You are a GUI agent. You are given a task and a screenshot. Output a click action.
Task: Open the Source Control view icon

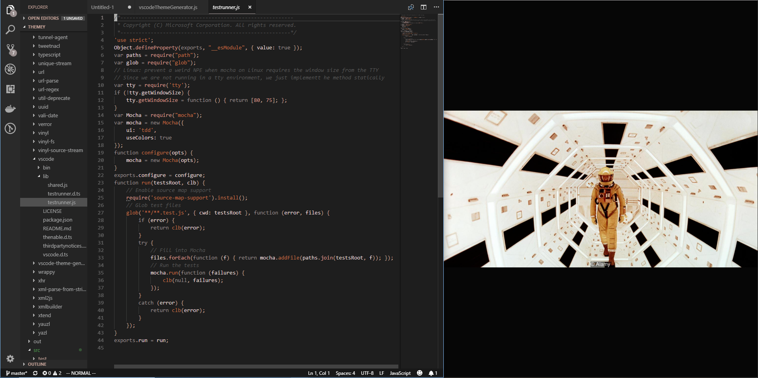pyautogui.click(x=10, y=49)
